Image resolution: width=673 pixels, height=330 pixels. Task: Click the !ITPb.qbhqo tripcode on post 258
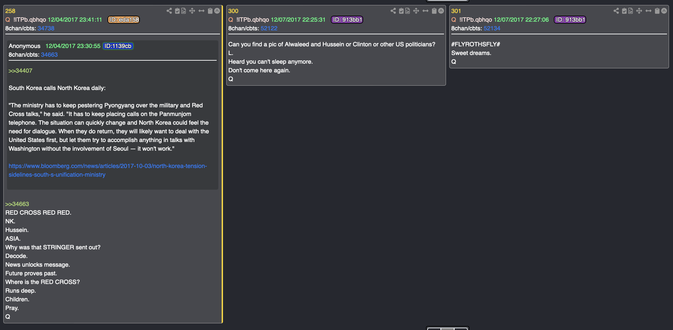[x=30, y=20]
